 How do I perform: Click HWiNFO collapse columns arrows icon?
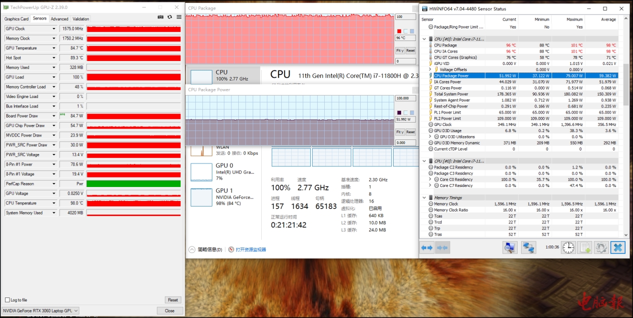tap(442, 247)
